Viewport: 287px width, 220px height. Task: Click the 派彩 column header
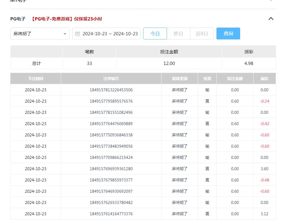(264, 78)
